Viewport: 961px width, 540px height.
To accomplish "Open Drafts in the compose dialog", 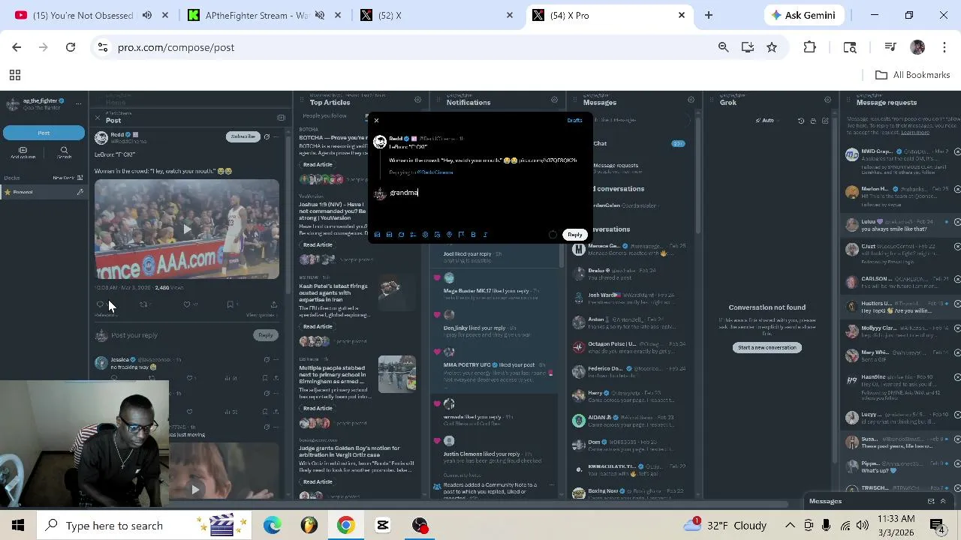I will tap(574, 121).
